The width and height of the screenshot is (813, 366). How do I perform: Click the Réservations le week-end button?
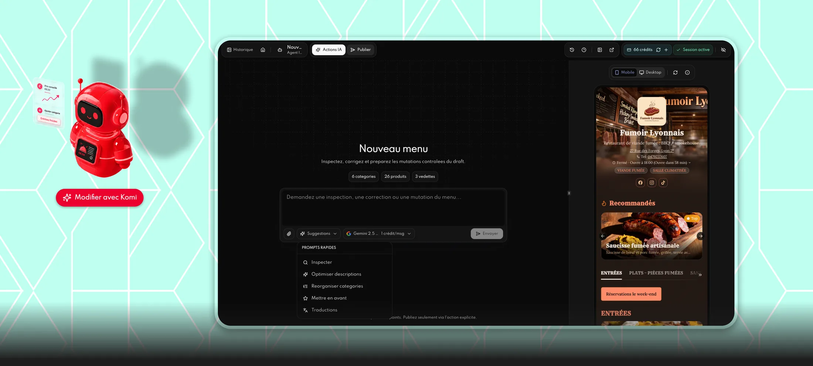click(x=631, y=294)
